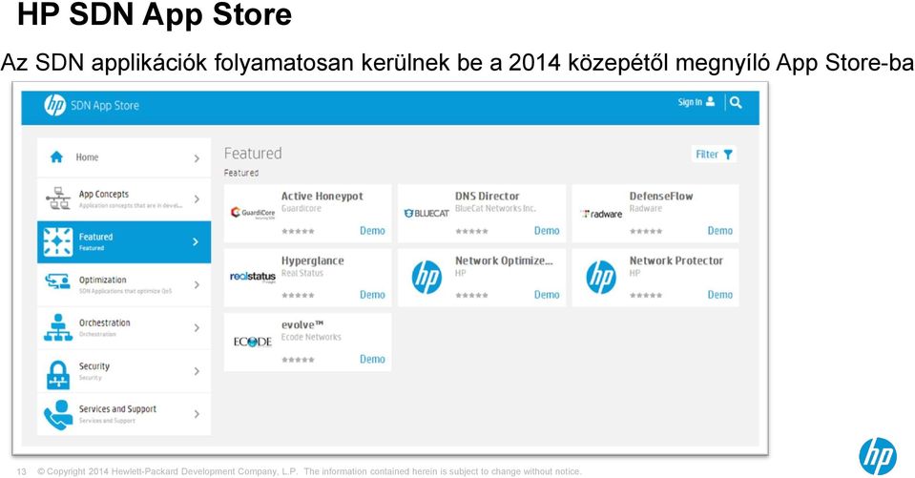This screenshot has width=915, height=478.
Task: Click the evolve star rating
Action: point(298,360)
